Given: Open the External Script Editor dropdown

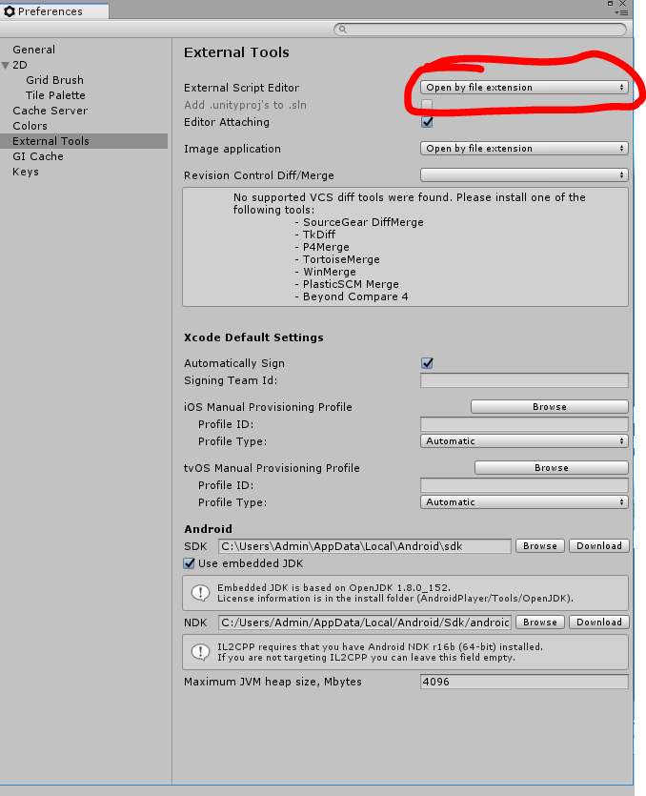Looking at the screenshot, I should pos(524,88).
